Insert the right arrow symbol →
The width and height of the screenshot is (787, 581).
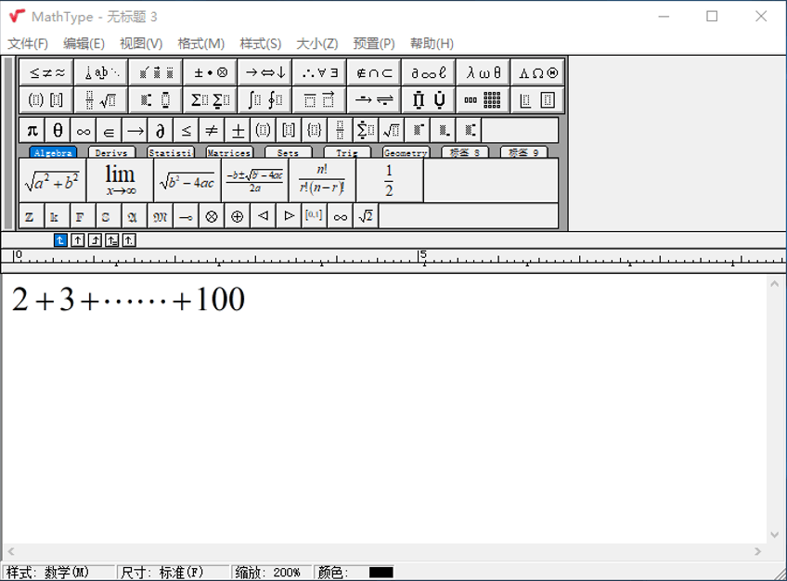point(135,131)
